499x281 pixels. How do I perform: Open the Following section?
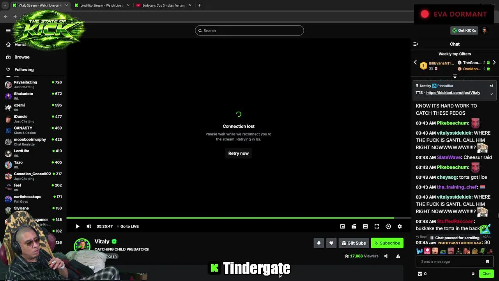tap(24, 69)
